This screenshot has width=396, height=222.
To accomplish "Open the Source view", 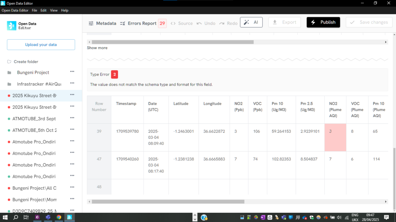I will point(182,23).
